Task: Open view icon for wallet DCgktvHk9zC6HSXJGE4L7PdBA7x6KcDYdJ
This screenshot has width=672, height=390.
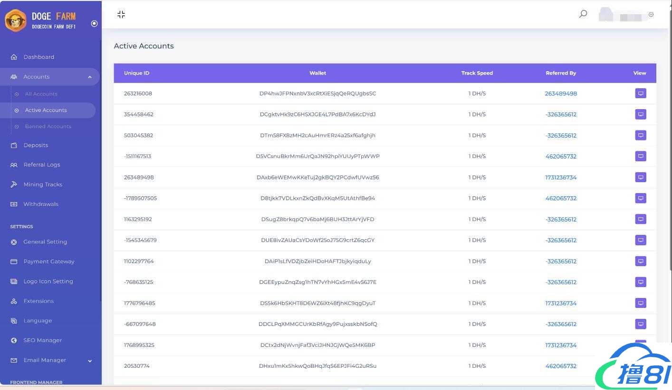Action: coord(640,114)
